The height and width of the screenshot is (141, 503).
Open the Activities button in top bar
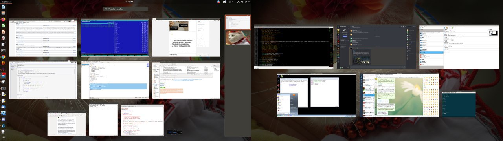(6, 2)
